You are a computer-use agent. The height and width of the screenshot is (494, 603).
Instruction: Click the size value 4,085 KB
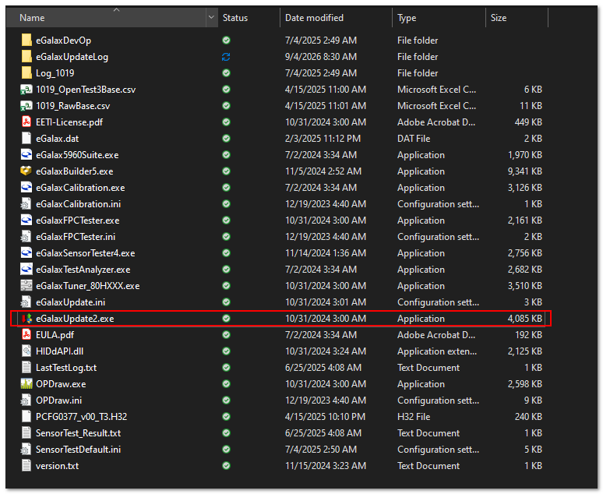pyautogui.click(x=524, y=319)
